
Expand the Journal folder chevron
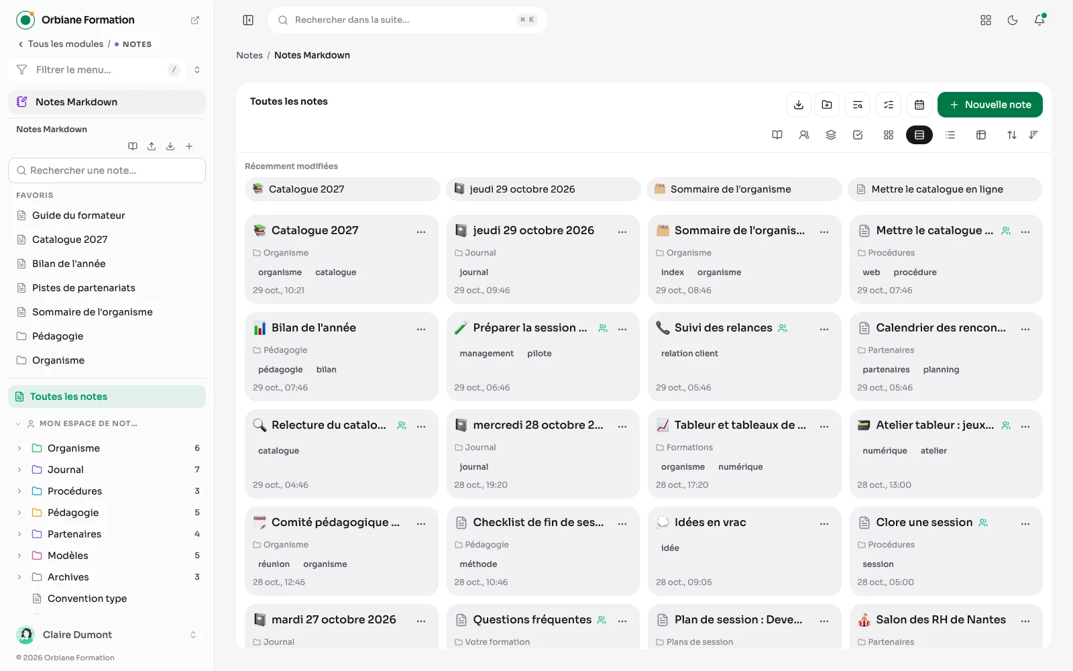point(19,470)
